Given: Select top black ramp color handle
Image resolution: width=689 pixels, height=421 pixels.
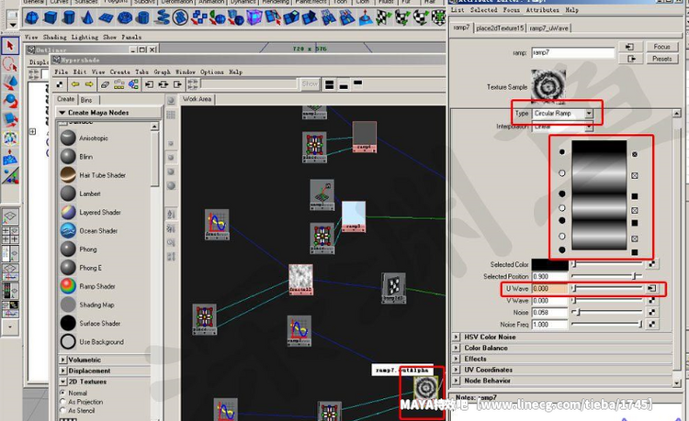Looking at the screenshot, I should pos(562,152).
